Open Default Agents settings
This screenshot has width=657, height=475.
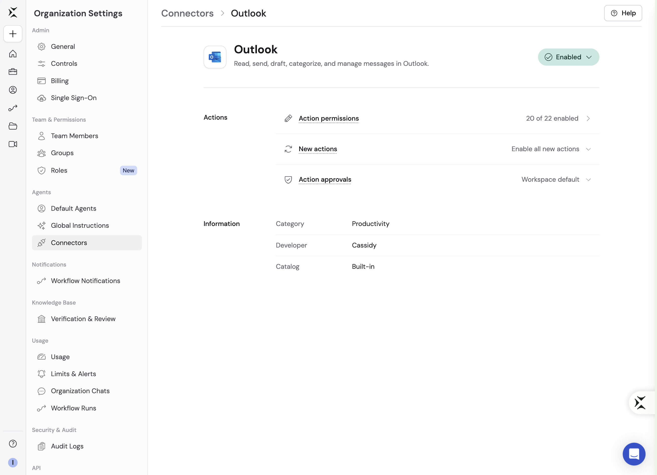click(x=87, y=208)
